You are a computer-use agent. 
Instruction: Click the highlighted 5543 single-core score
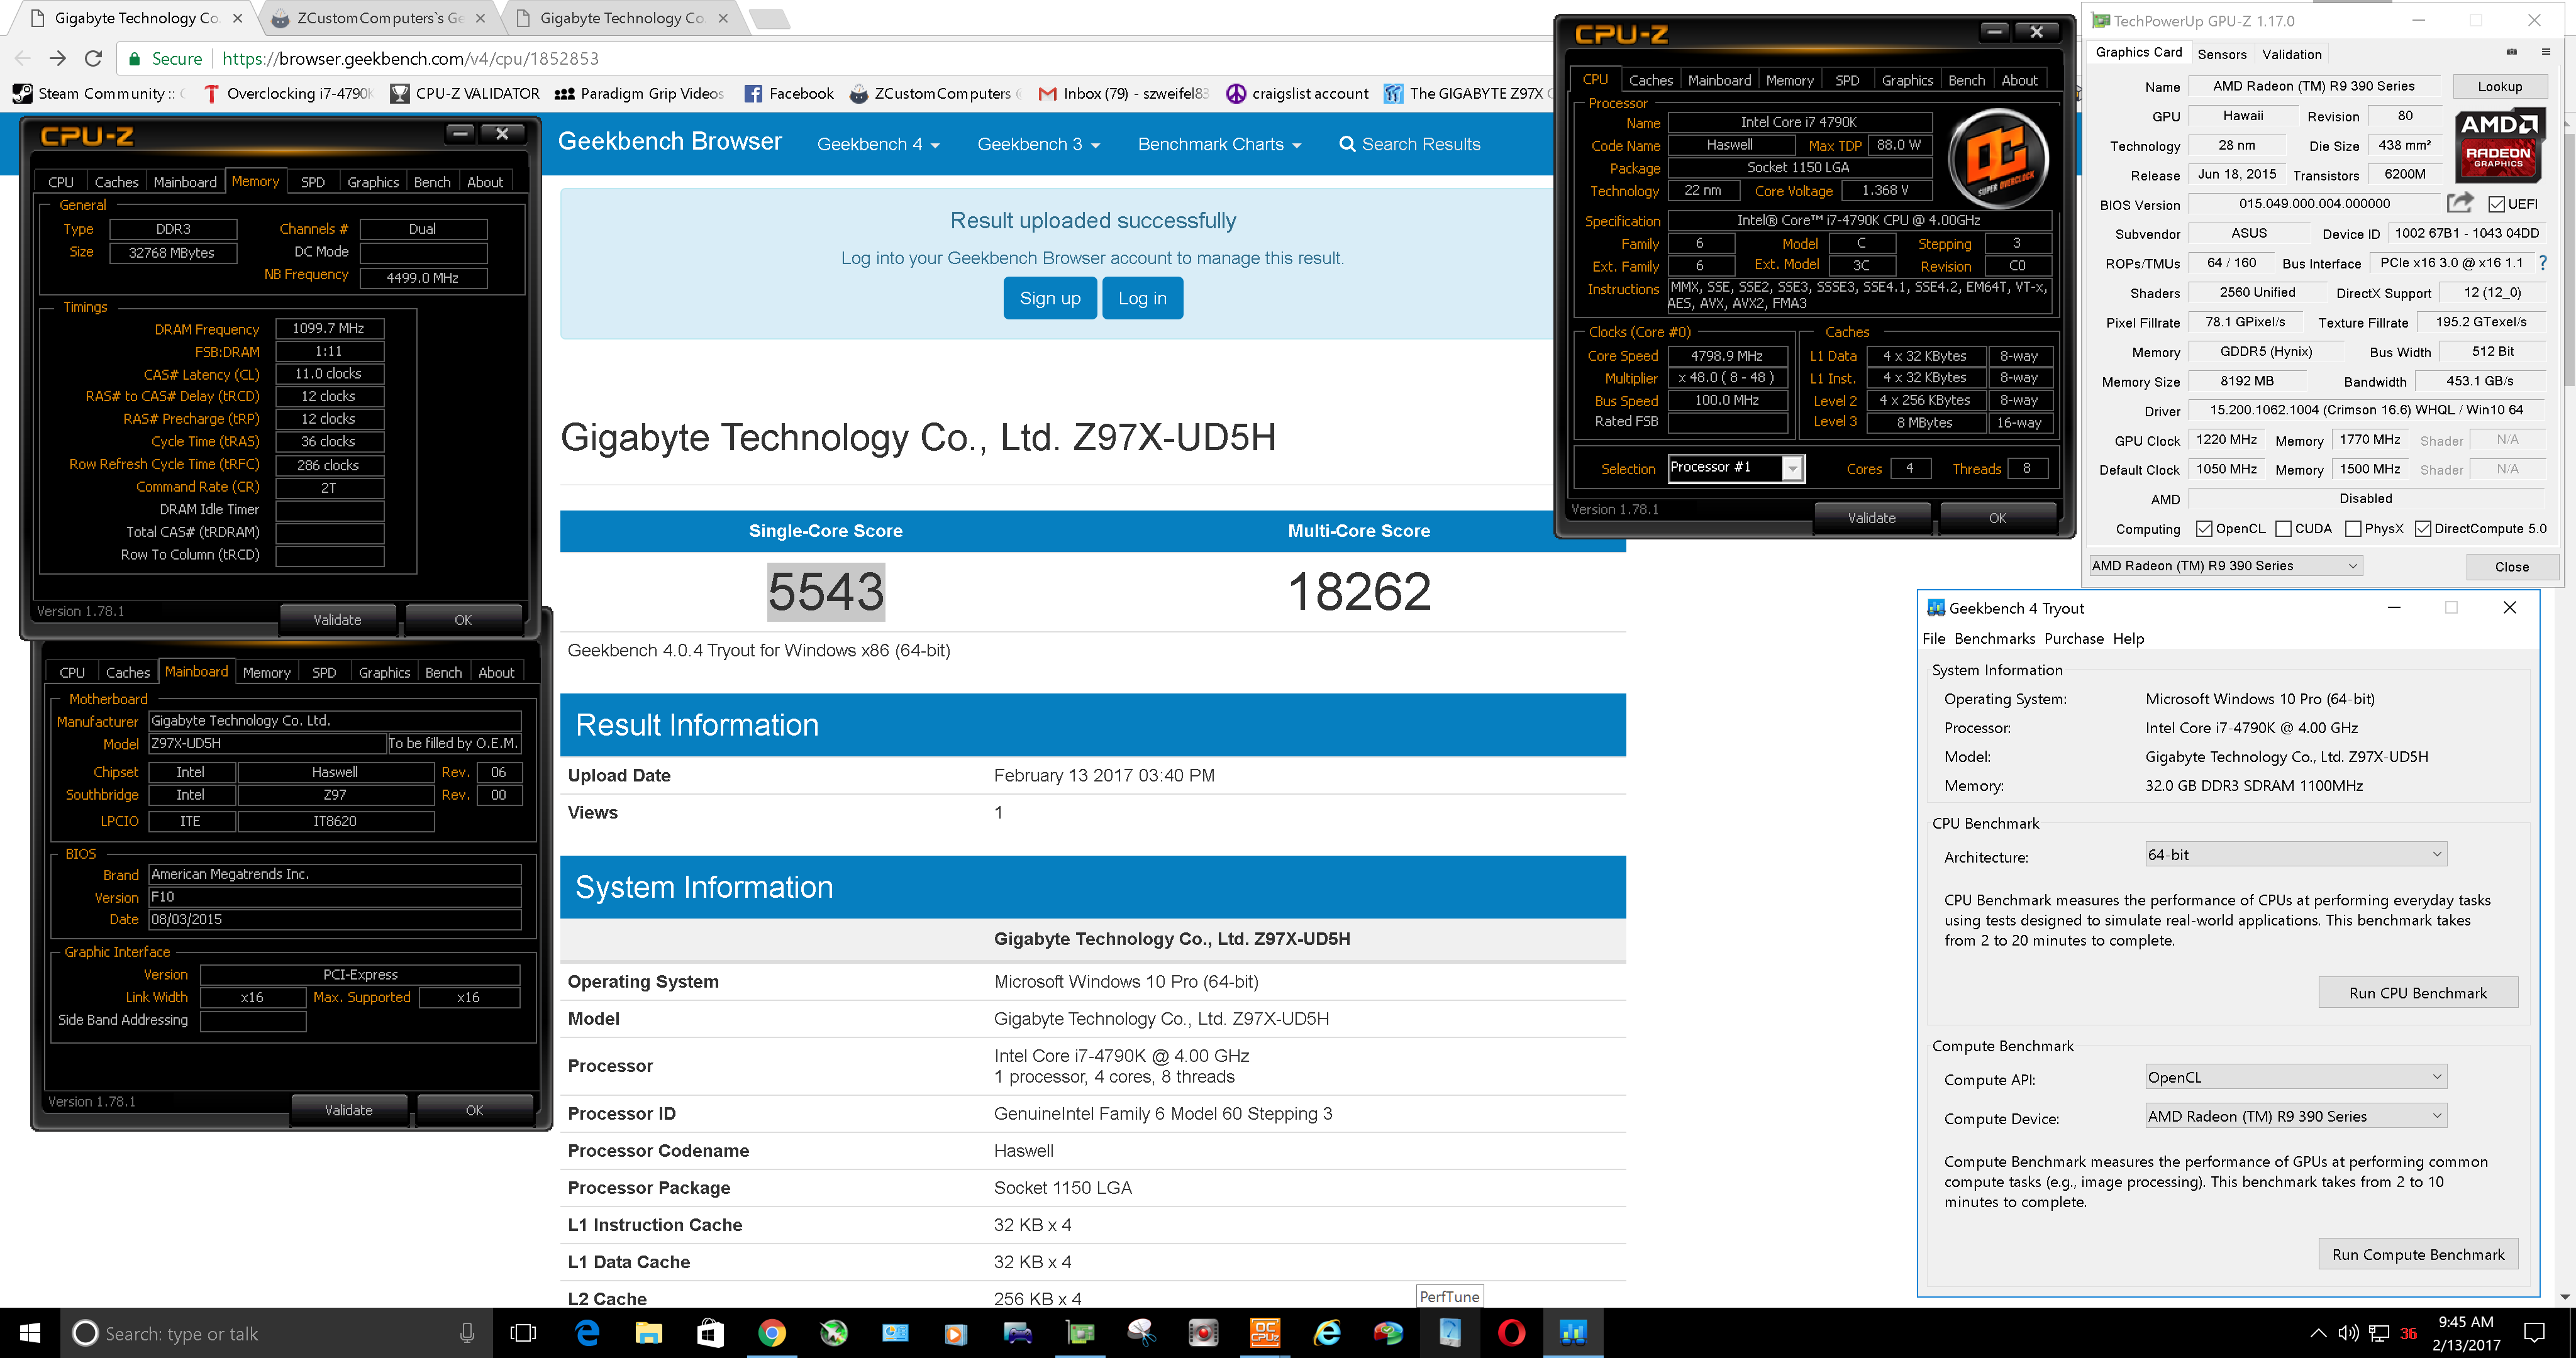[826, 591]
